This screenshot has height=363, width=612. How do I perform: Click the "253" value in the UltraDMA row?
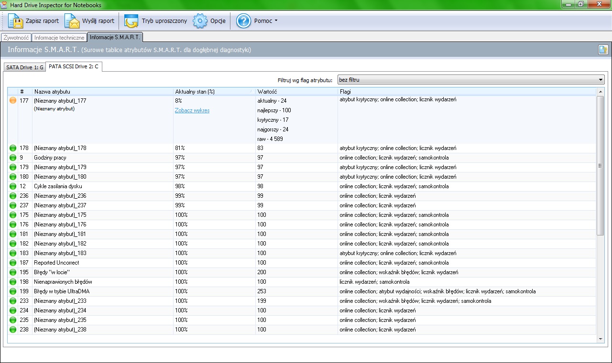(x=262, y=291)
